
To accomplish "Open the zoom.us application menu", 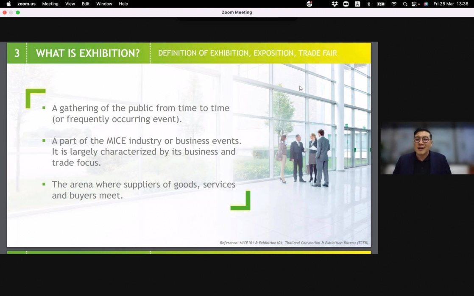I will 26,4.
